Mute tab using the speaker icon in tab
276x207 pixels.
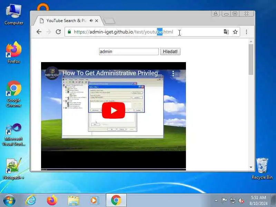tap(91, 21)
